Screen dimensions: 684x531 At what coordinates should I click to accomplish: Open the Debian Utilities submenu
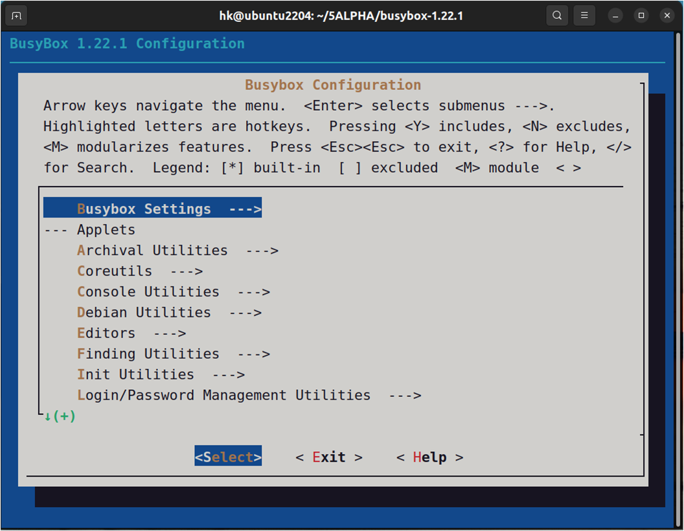(169, 312)
